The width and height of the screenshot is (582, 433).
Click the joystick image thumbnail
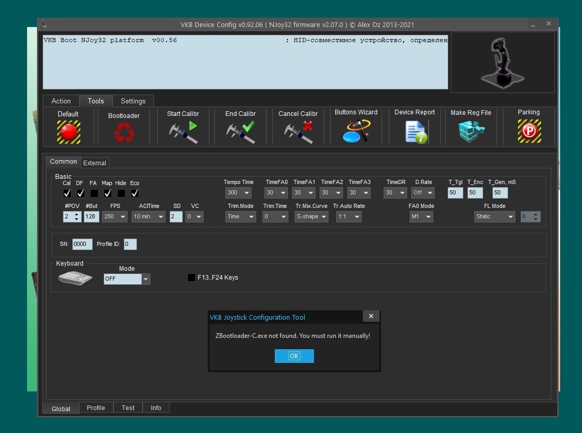pos(502,62)
